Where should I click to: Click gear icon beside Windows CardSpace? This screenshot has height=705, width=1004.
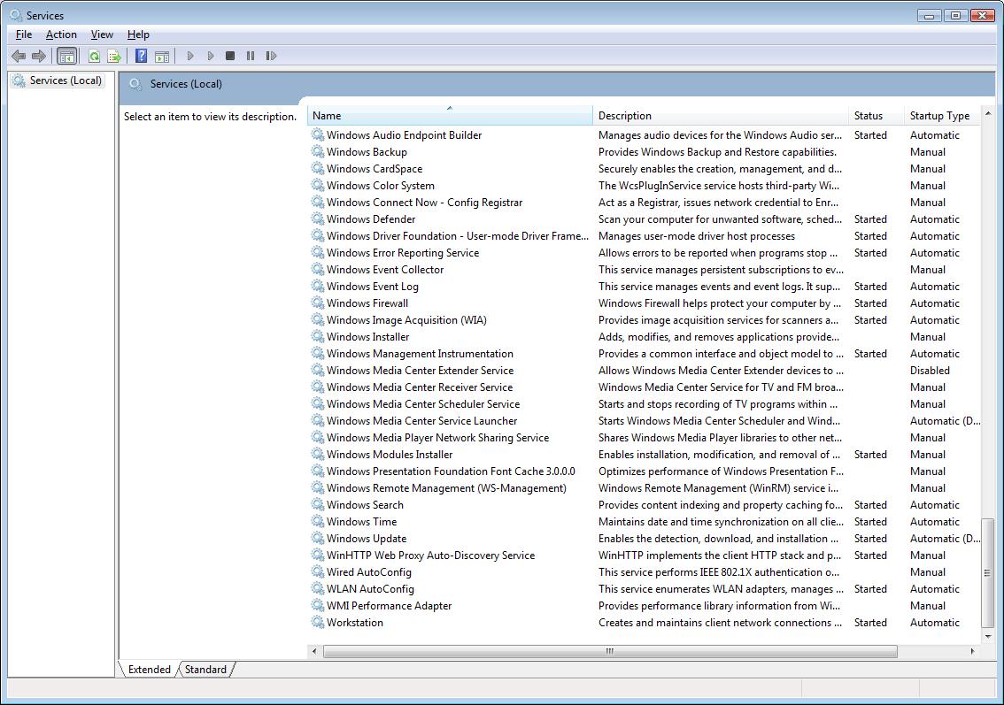pos(318,168)
